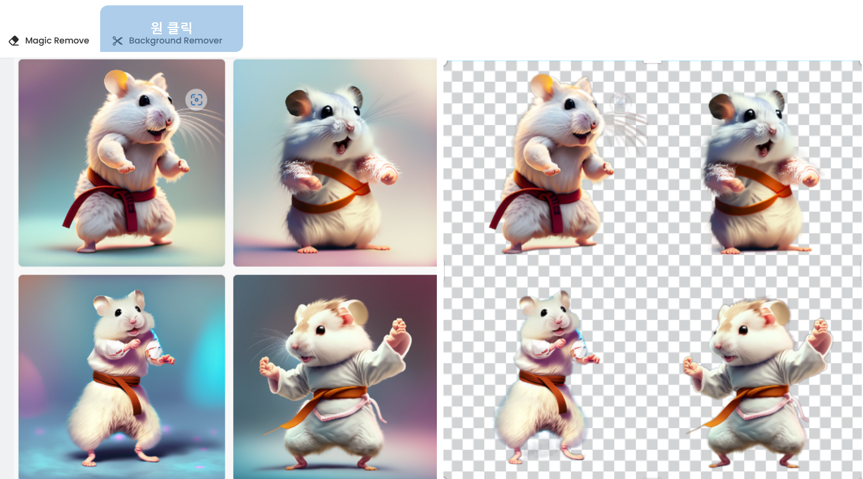Click the Background Remover scissors icon
Viewport: 863px width, 479px height.
point(117,41)
